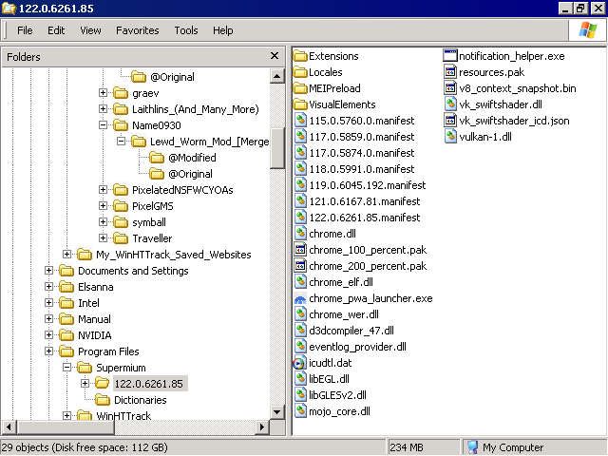This screenshot has width=608, height=456.
Task: Select the Manual folder in tree
Action: pos(94,319)
